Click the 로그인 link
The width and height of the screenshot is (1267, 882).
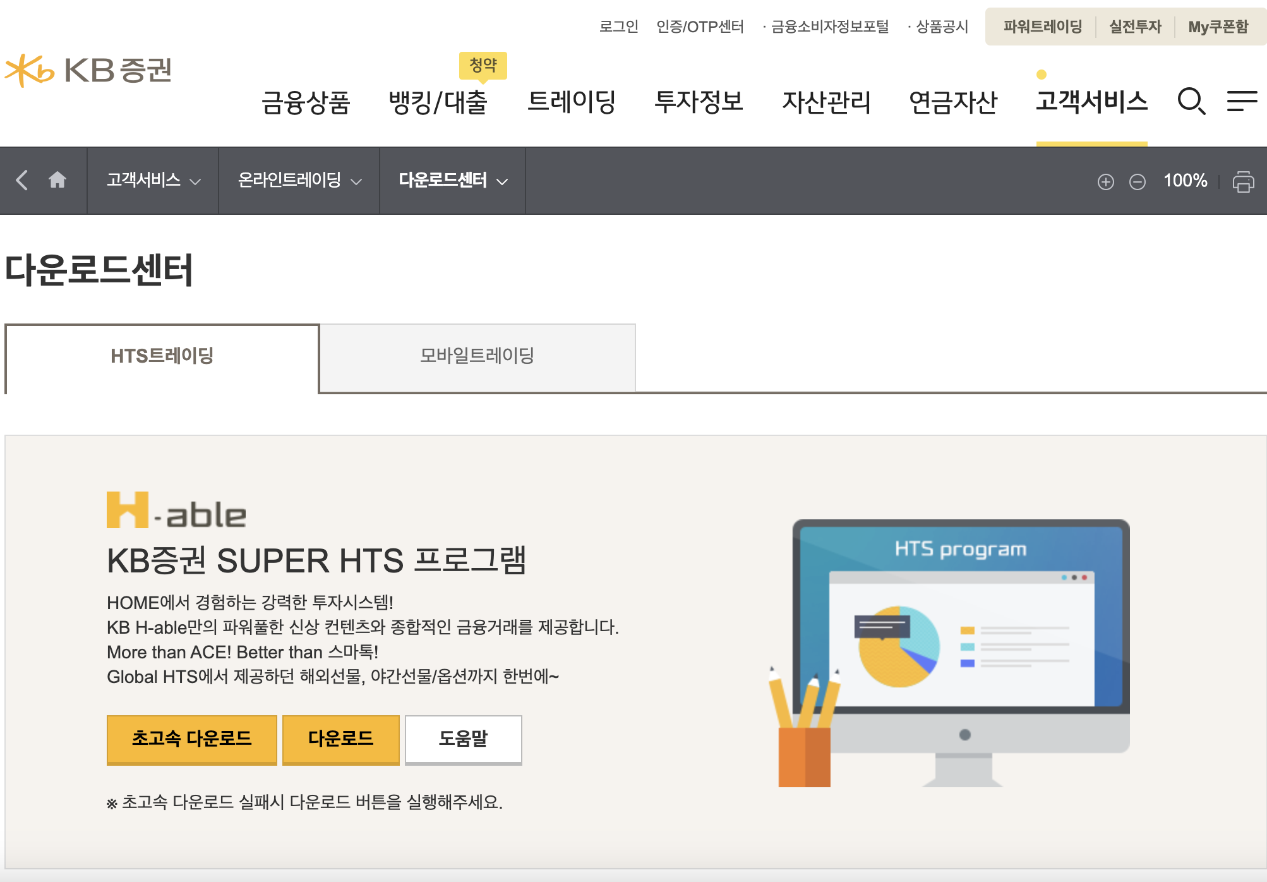coord(618,27)
